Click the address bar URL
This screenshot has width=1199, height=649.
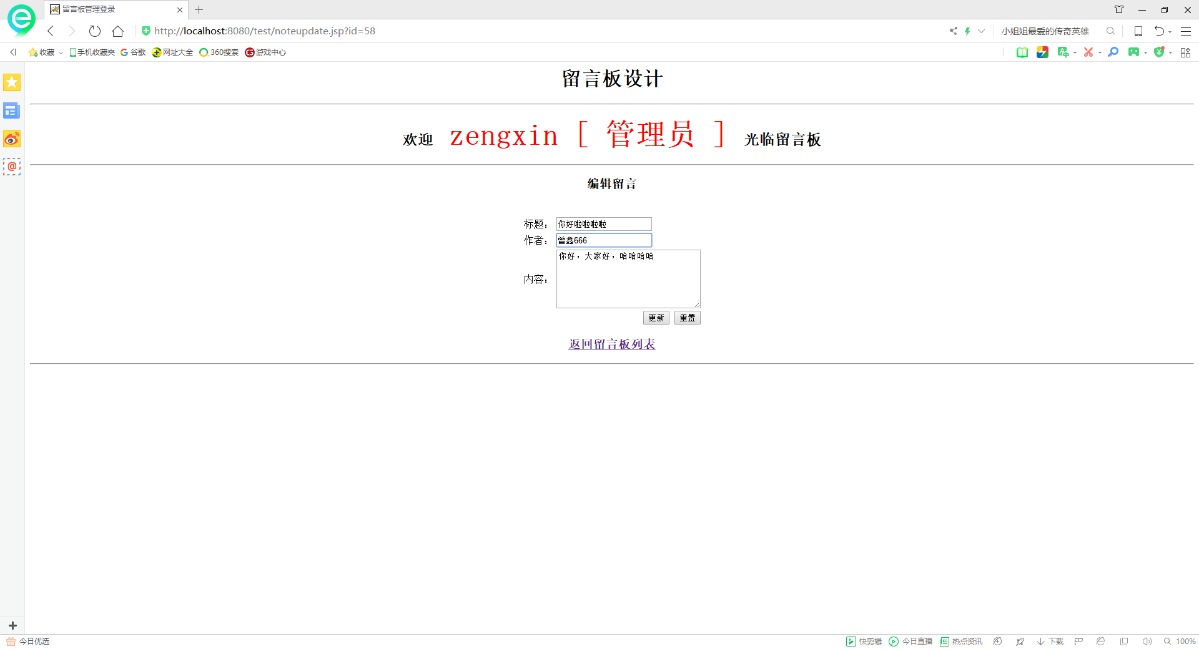coord(265,31)
